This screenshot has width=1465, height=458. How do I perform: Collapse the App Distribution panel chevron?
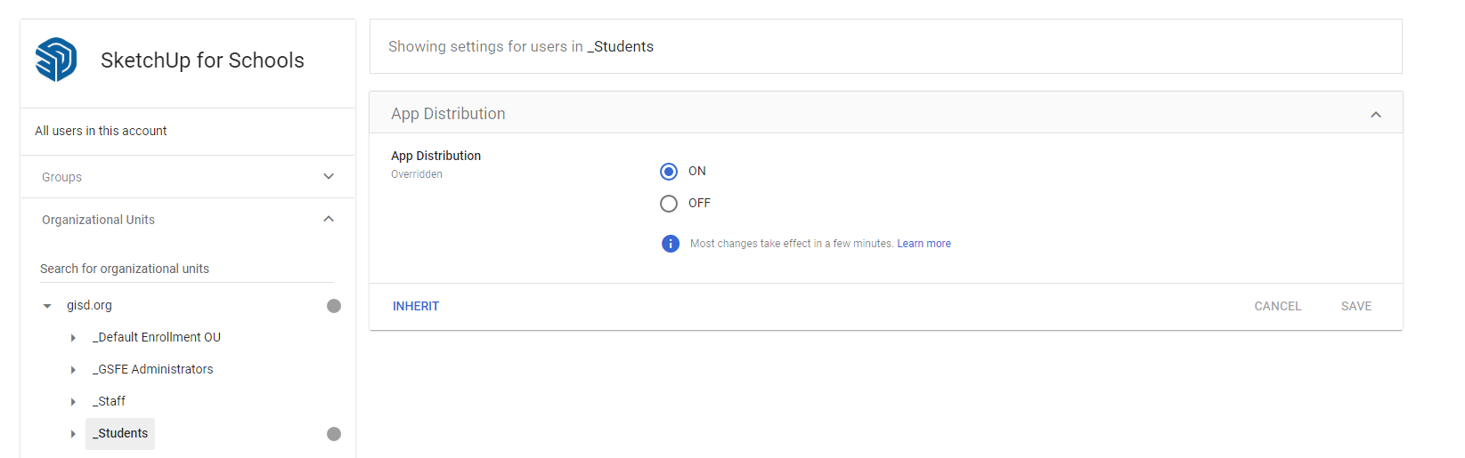1376,115
